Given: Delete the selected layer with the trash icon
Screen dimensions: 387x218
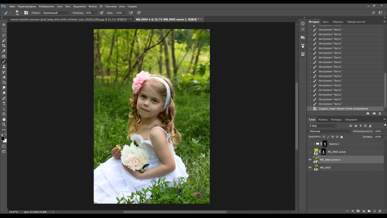Looking at the screenshot, I should [380, 211].
